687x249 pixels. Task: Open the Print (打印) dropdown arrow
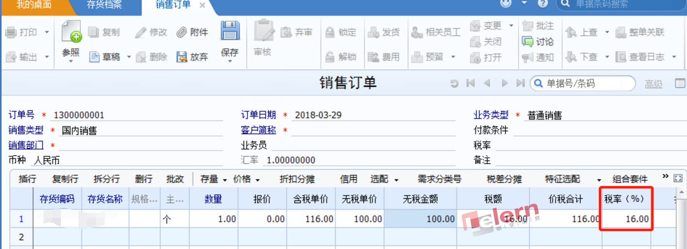(x=47, y=32)
